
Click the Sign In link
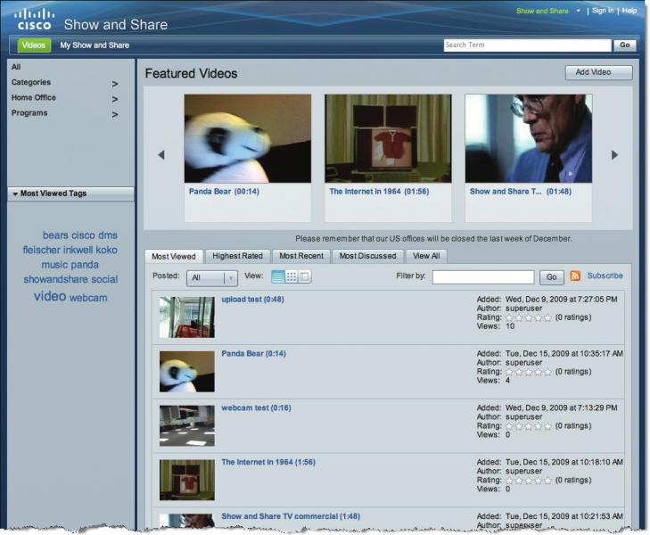point(603,11)
